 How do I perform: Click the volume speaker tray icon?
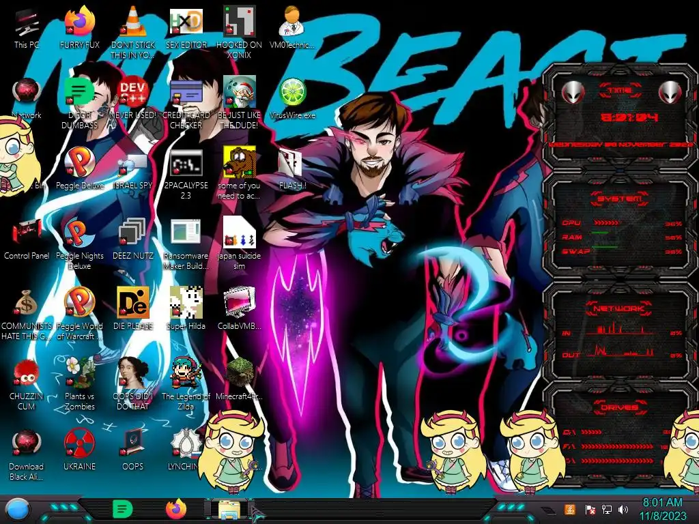coord(623,509)
